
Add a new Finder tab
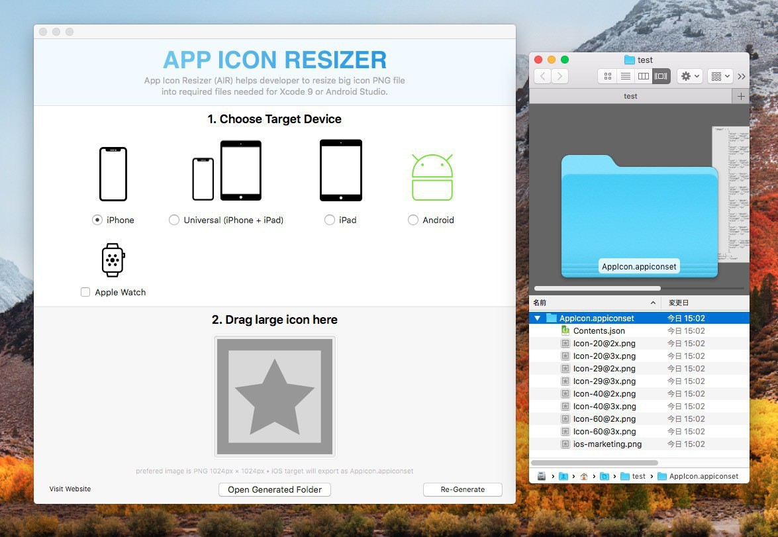click(741, 96)
